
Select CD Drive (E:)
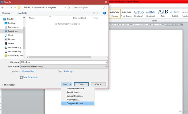point(15,55)
